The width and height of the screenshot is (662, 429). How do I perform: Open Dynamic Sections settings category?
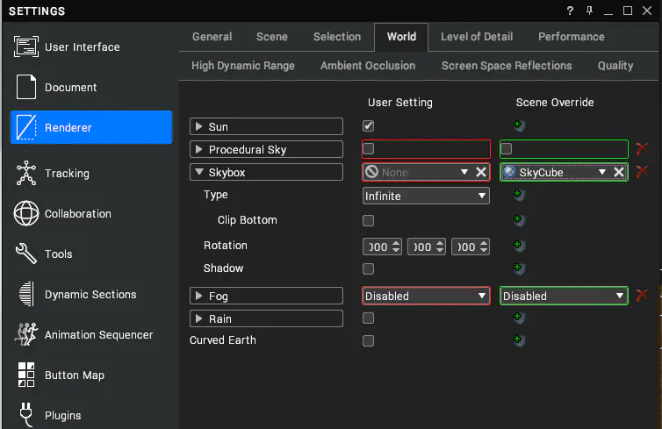coord(90,295)
